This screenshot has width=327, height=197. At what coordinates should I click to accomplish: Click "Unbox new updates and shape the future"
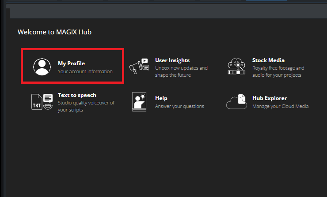coord(181,71)
